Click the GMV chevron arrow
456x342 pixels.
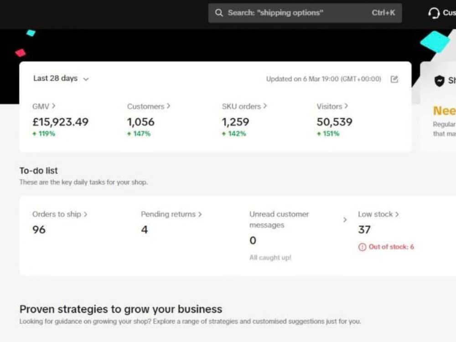[x=53, y=106]
